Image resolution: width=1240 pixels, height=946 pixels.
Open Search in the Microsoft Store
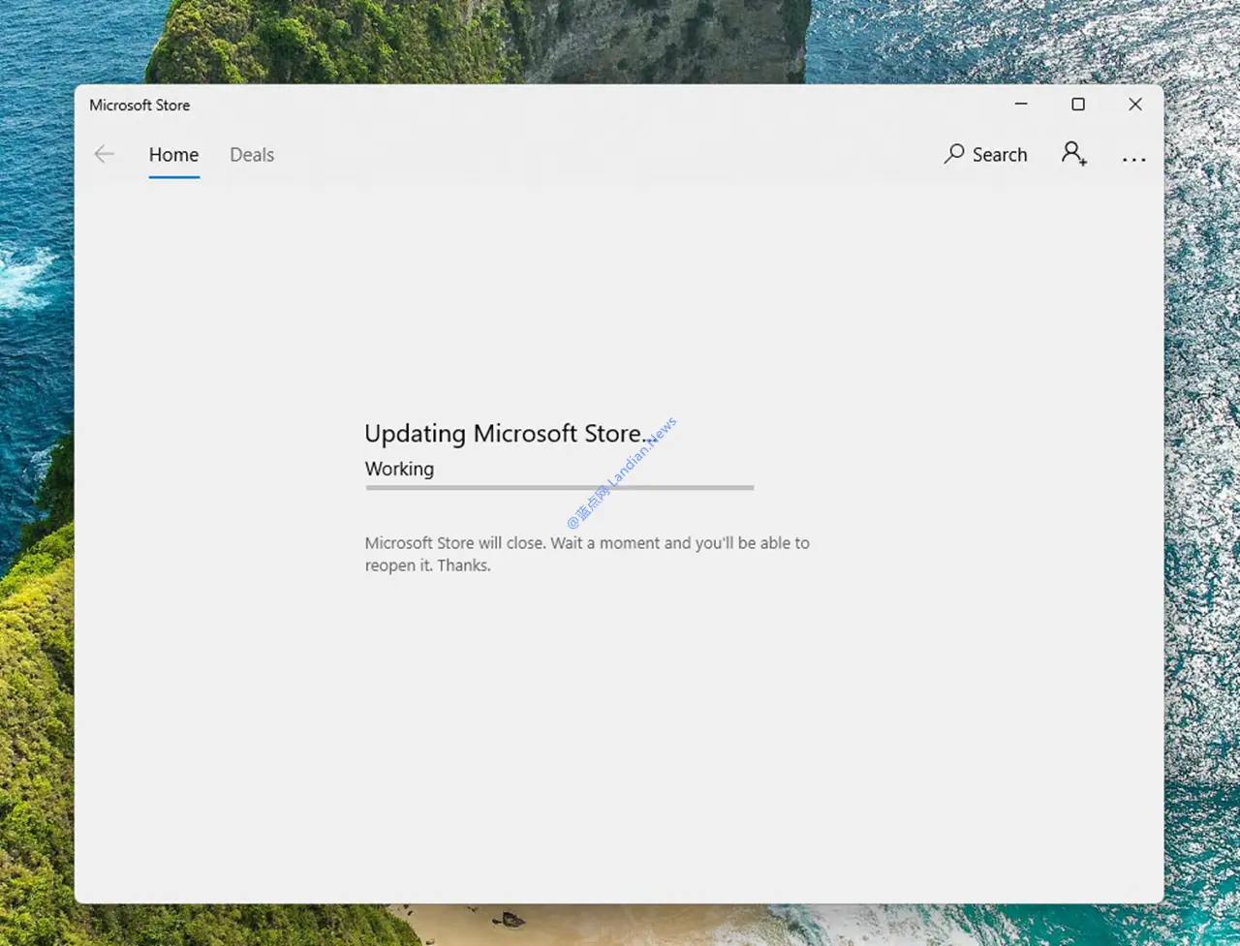tap(985, 154)
